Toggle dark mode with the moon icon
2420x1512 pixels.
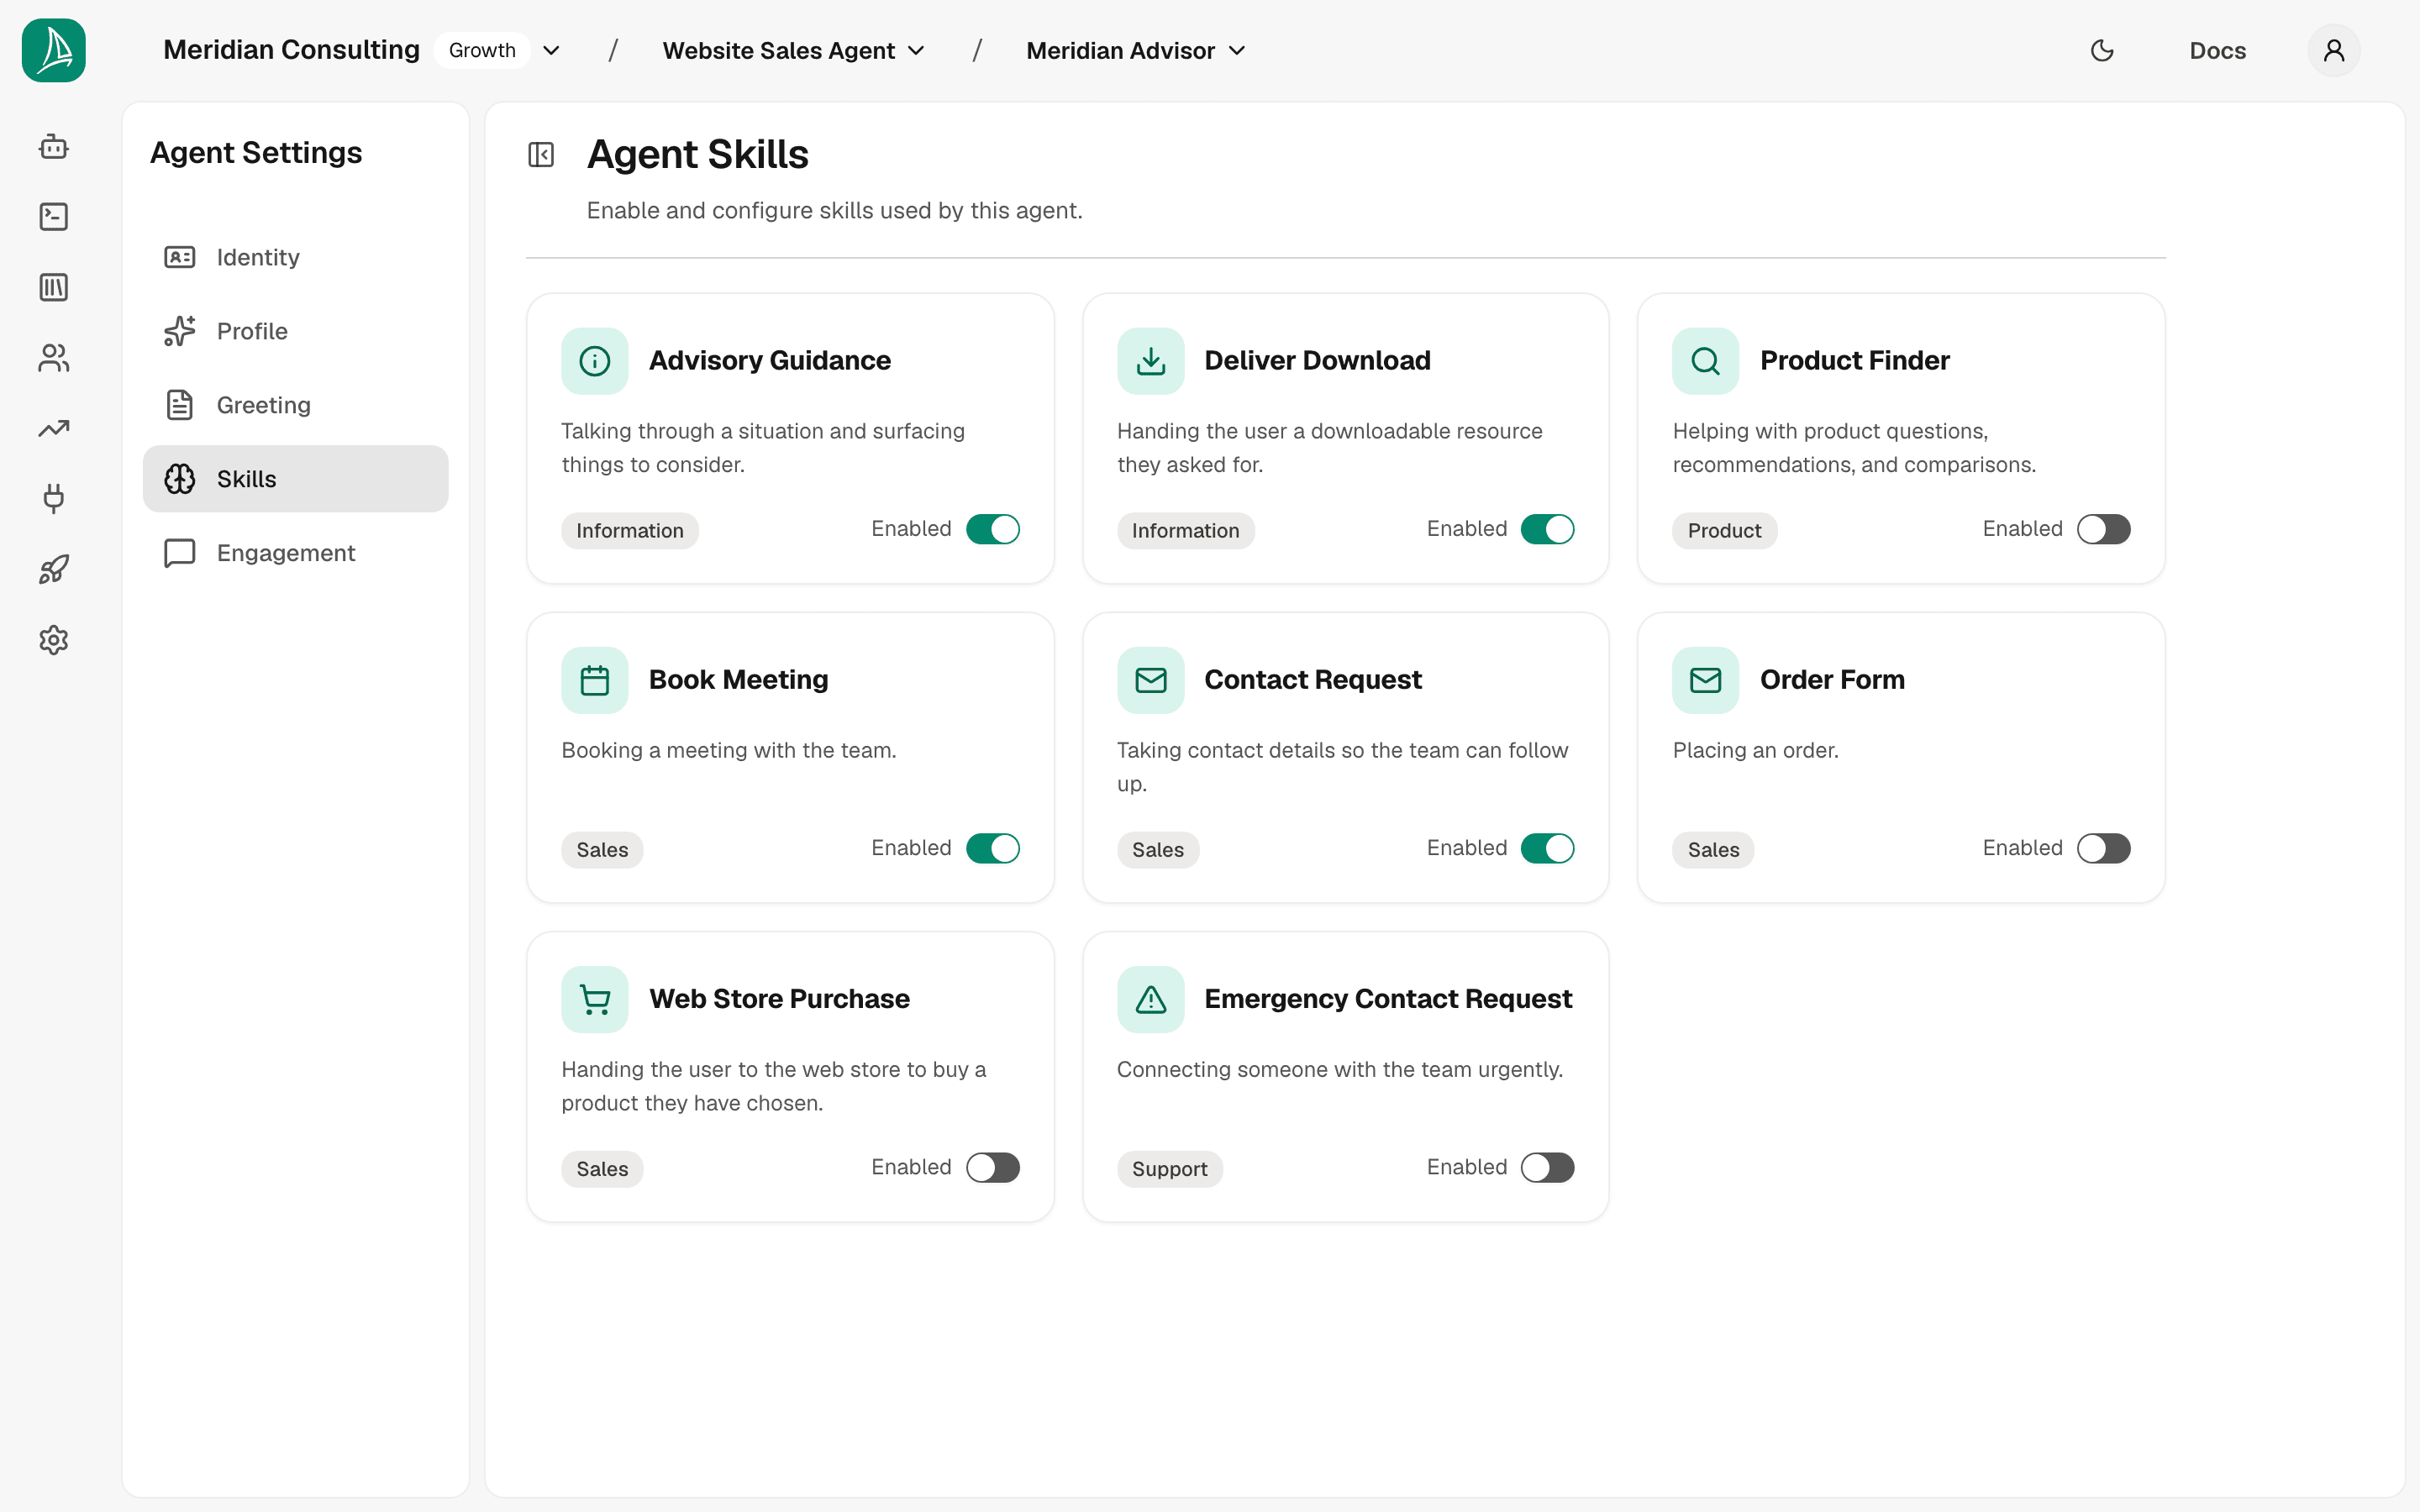2102,50
